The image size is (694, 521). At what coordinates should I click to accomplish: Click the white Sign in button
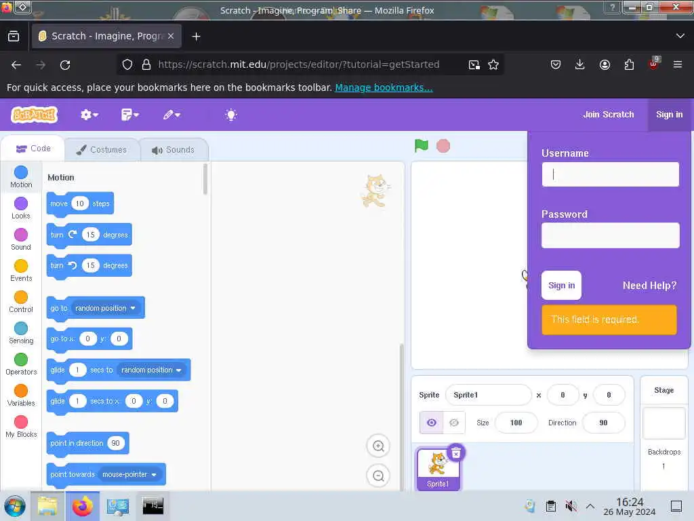click(x=561, y=286)
